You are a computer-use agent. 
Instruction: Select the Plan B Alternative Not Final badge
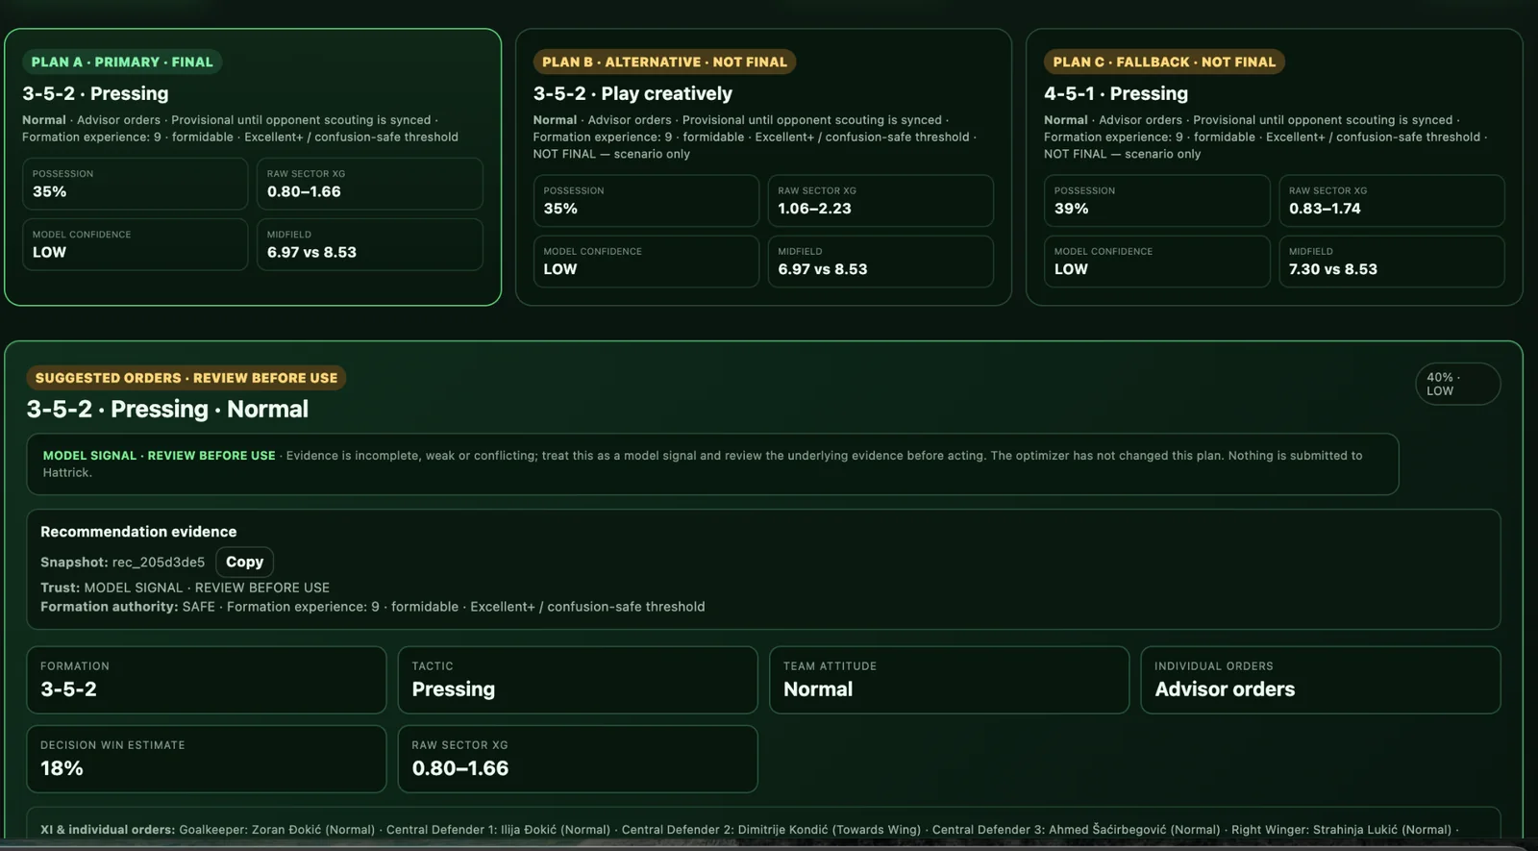pos(664,62)
